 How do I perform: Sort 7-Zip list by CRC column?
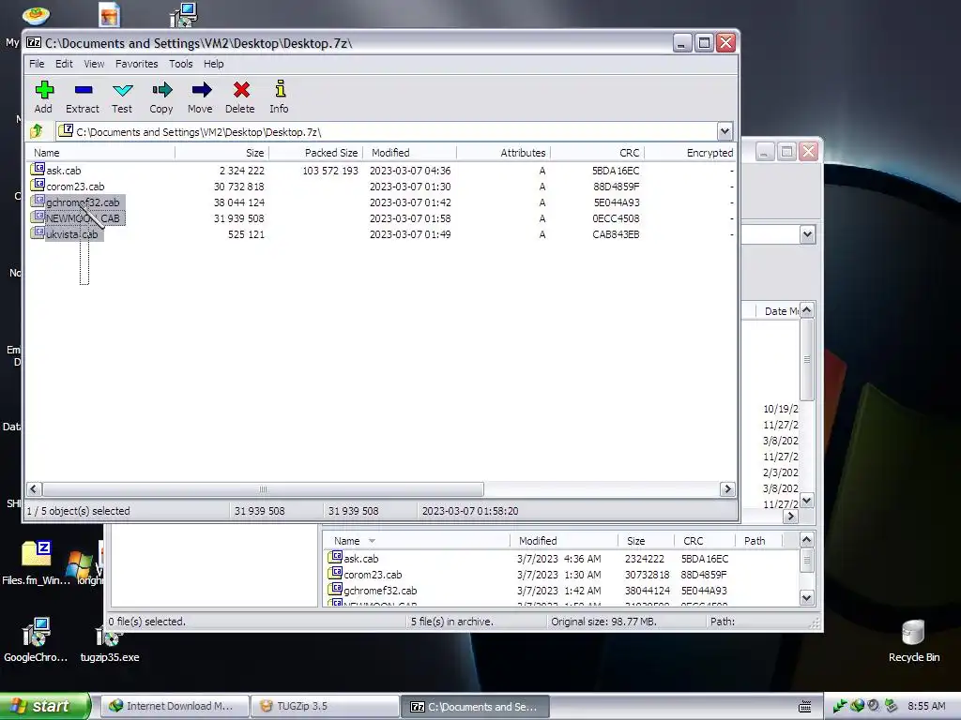coord(597,153)
